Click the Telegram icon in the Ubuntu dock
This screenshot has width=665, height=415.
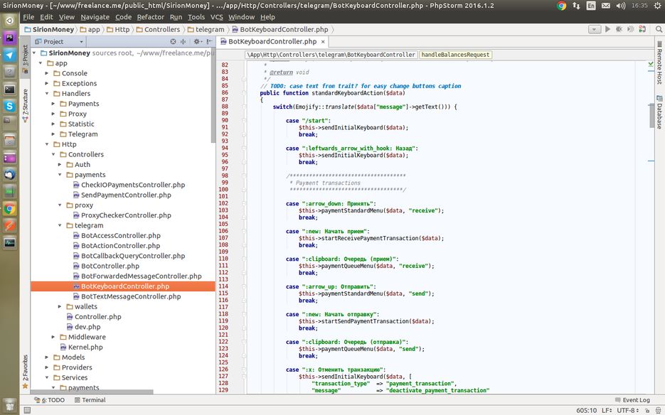coord(10,55)
